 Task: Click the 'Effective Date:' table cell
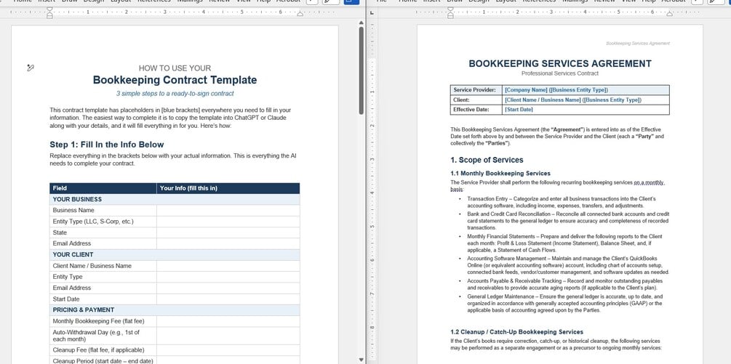tap(476, 110)
